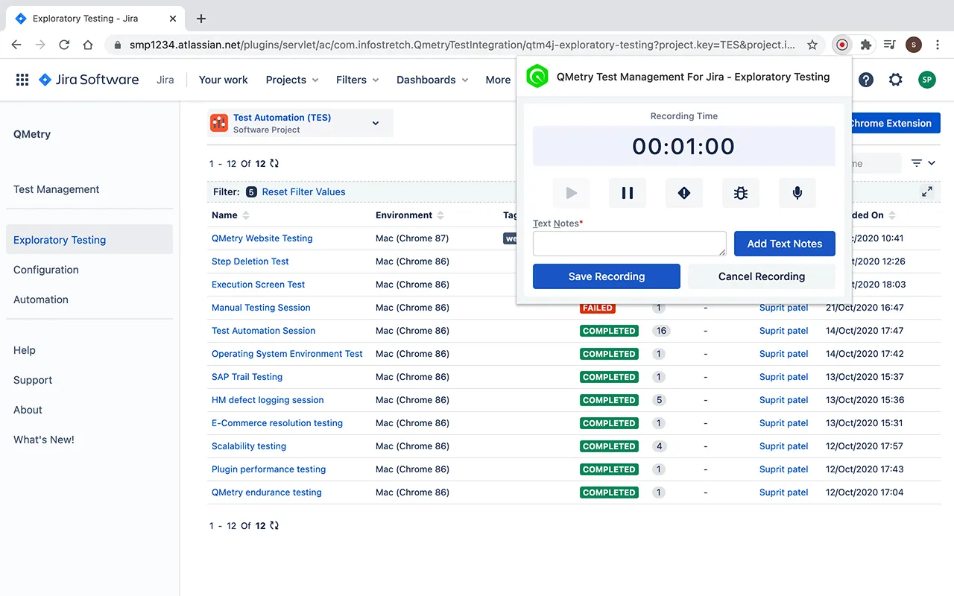
Task: Open Manual Testing Session link
Action: (x=261, y=308)
